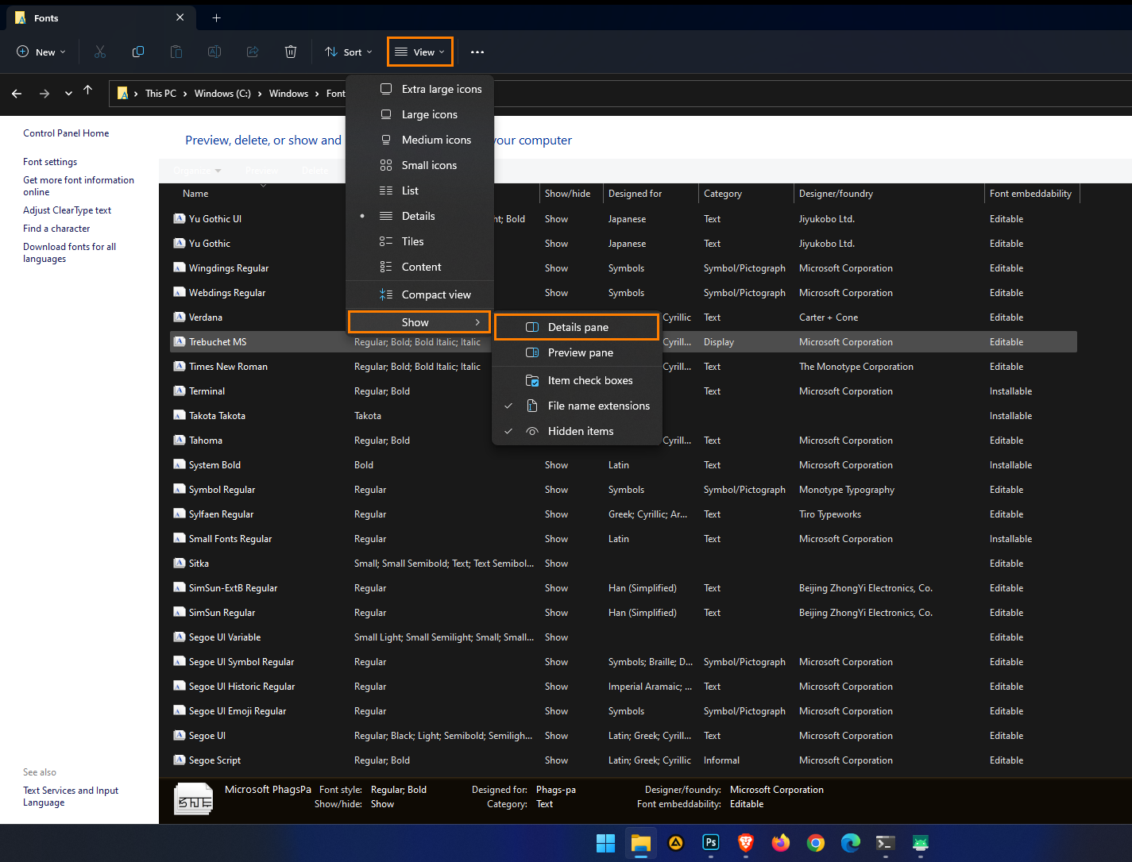
Task: Click the Delete trash can icon
Action: click(x=291, y=52)
